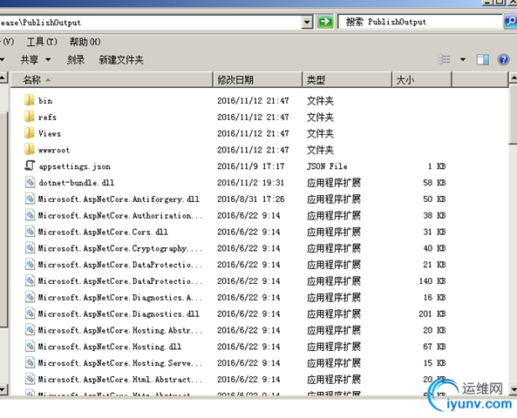Click the 2016/11/2 19:31 date cell
Viewport: 517px width, 418px height.
pyautogui.click(x=250, y=183)
